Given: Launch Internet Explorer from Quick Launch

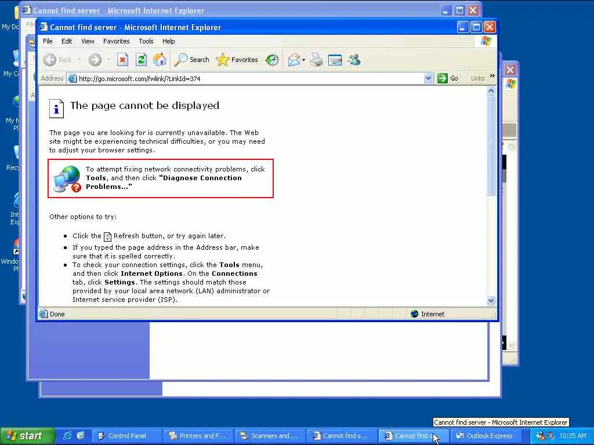Looking at the screenshot, I should (67, 436).
